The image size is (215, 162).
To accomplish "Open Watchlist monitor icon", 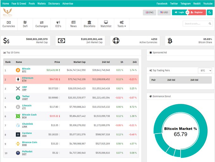I will click(106, 22).
